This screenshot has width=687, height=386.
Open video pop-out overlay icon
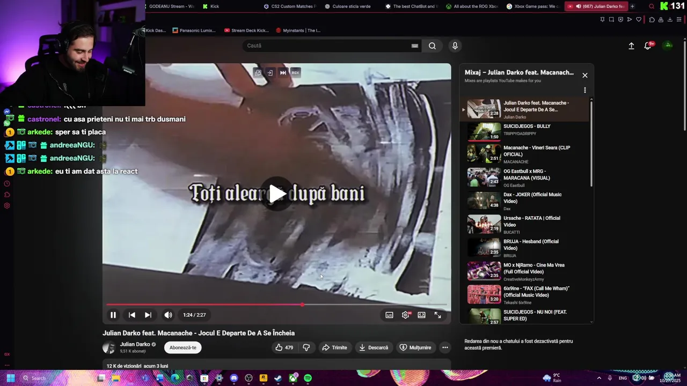point(258,72)
